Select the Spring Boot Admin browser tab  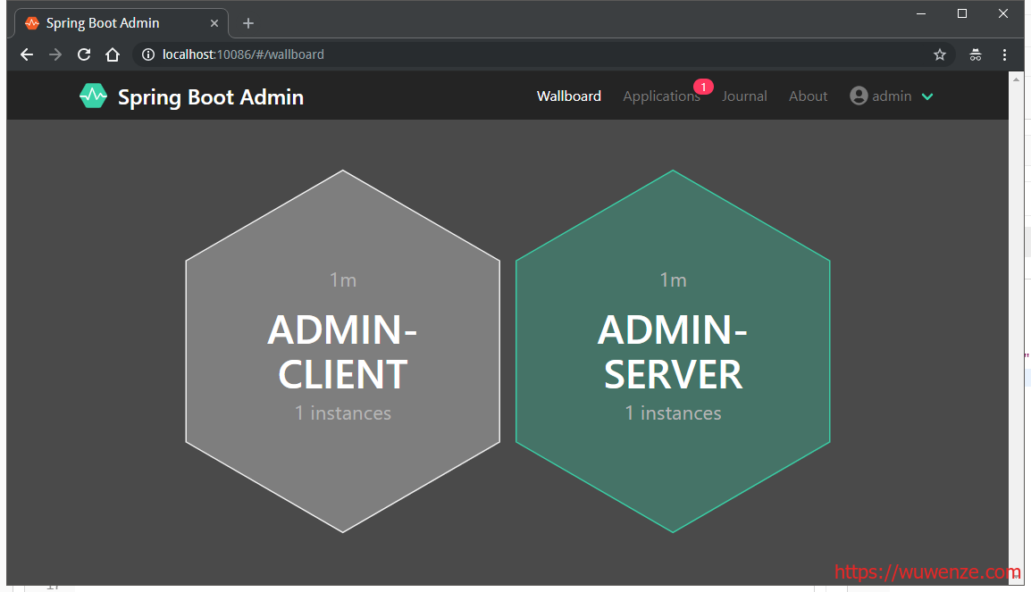tap(122, 23)
